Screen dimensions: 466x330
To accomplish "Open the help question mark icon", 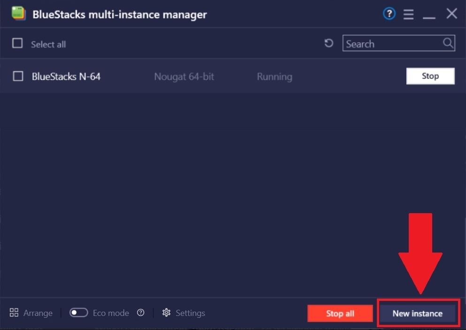I will point(389,14).
